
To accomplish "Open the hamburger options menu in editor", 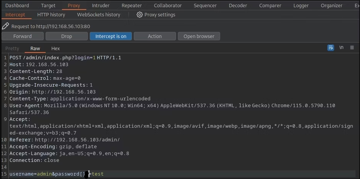I will point(352,48).
